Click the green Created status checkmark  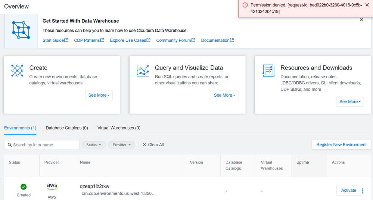click(24, 187)
